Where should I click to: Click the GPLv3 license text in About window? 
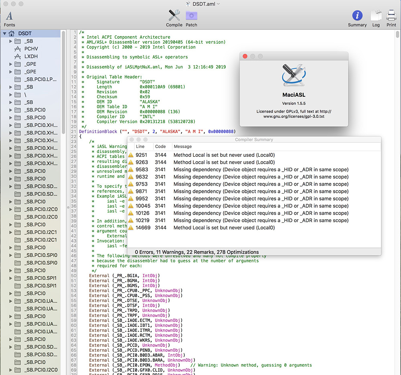(294, 114)
